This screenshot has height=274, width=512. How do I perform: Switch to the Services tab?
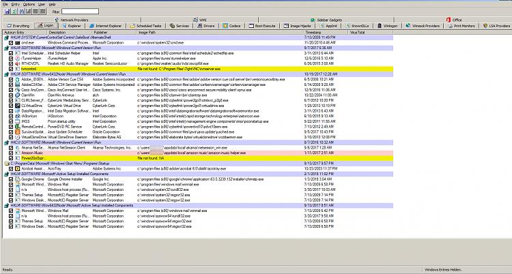180,26
